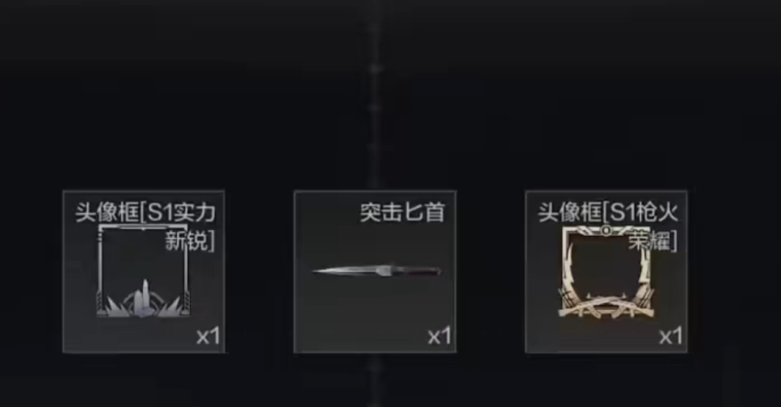Tap the 突击匕首 item name
The width and height of the screenshot is (781, 407).
coord(402,213)
